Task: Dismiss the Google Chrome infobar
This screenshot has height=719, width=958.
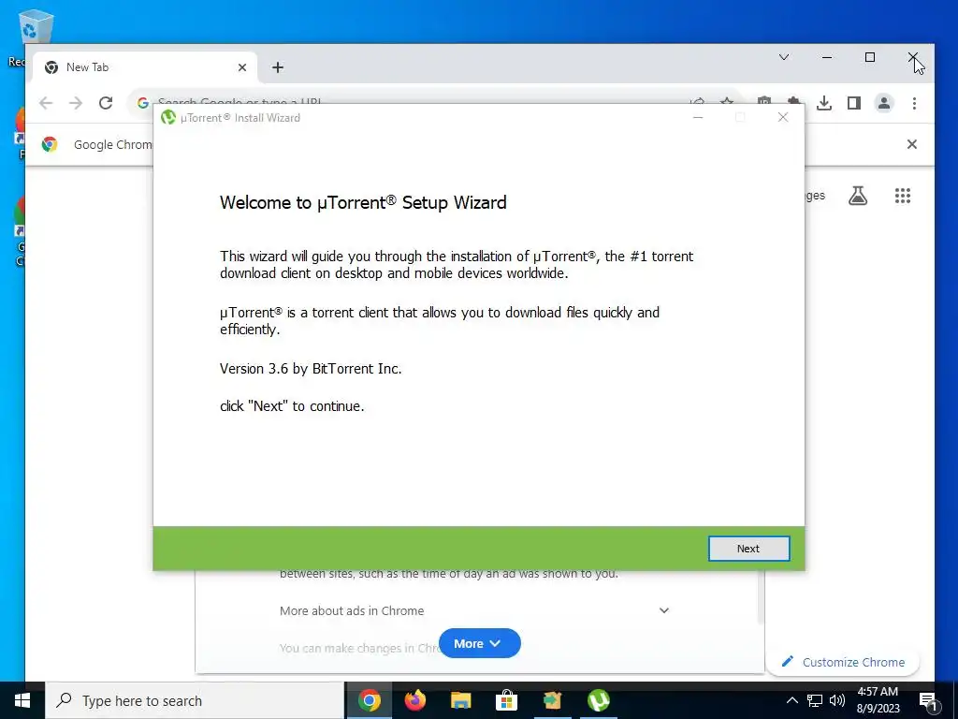Action: 911,144
